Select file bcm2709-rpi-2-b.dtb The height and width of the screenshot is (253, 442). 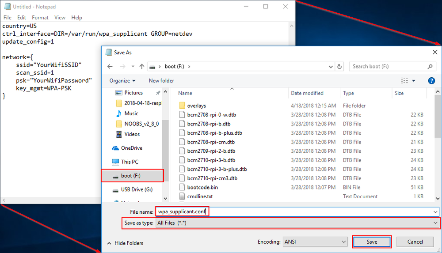tap(207, 151)
